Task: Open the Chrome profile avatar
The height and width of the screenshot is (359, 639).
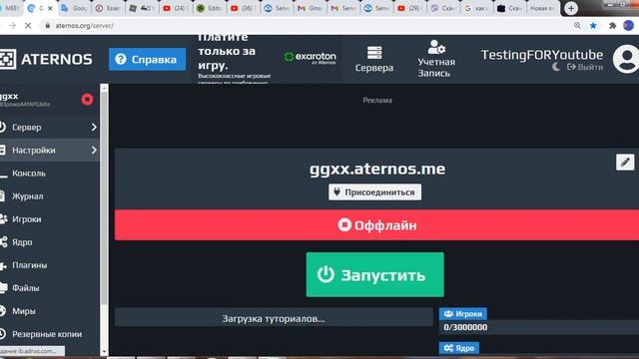Action: point(628,25)
